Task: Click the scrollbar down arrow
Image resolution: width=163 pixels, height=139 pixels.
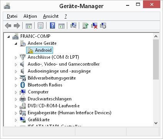Action: pyautogui.click(x=156, y=123)
